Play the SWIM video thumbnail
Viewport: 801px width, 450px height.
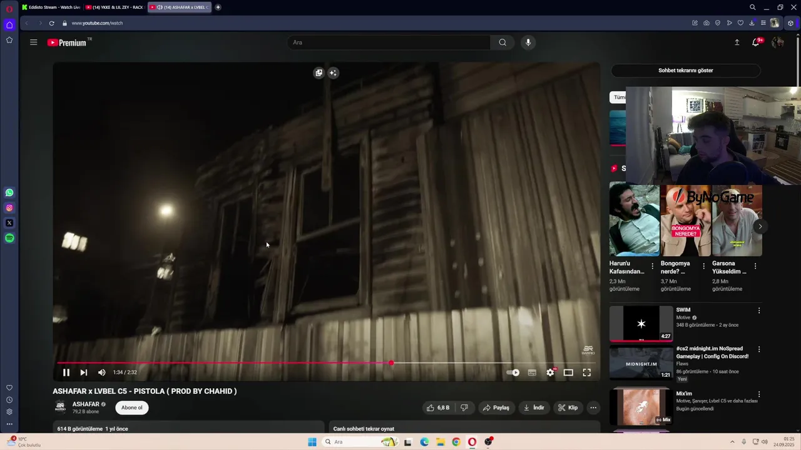tap(641, 323)
